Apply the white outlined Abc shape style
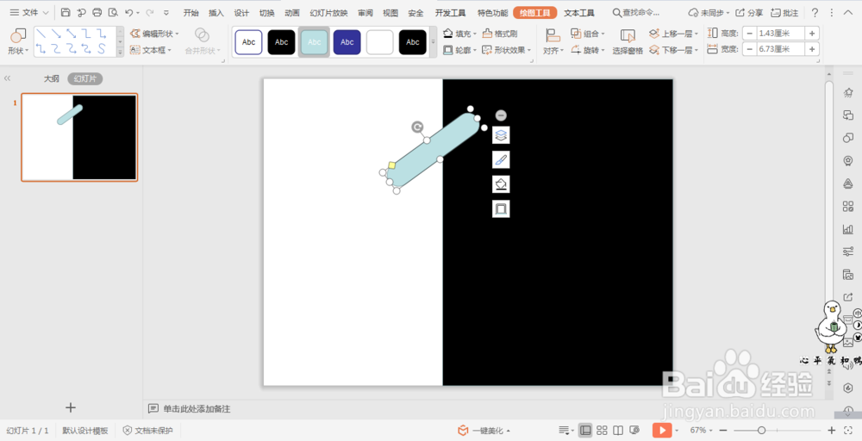Screen dimensions: 862x441 [x=248, y=42]
